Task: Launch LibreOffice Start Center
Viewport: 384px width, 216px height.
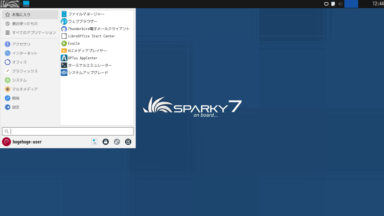Action: click(x=97, y=36)
